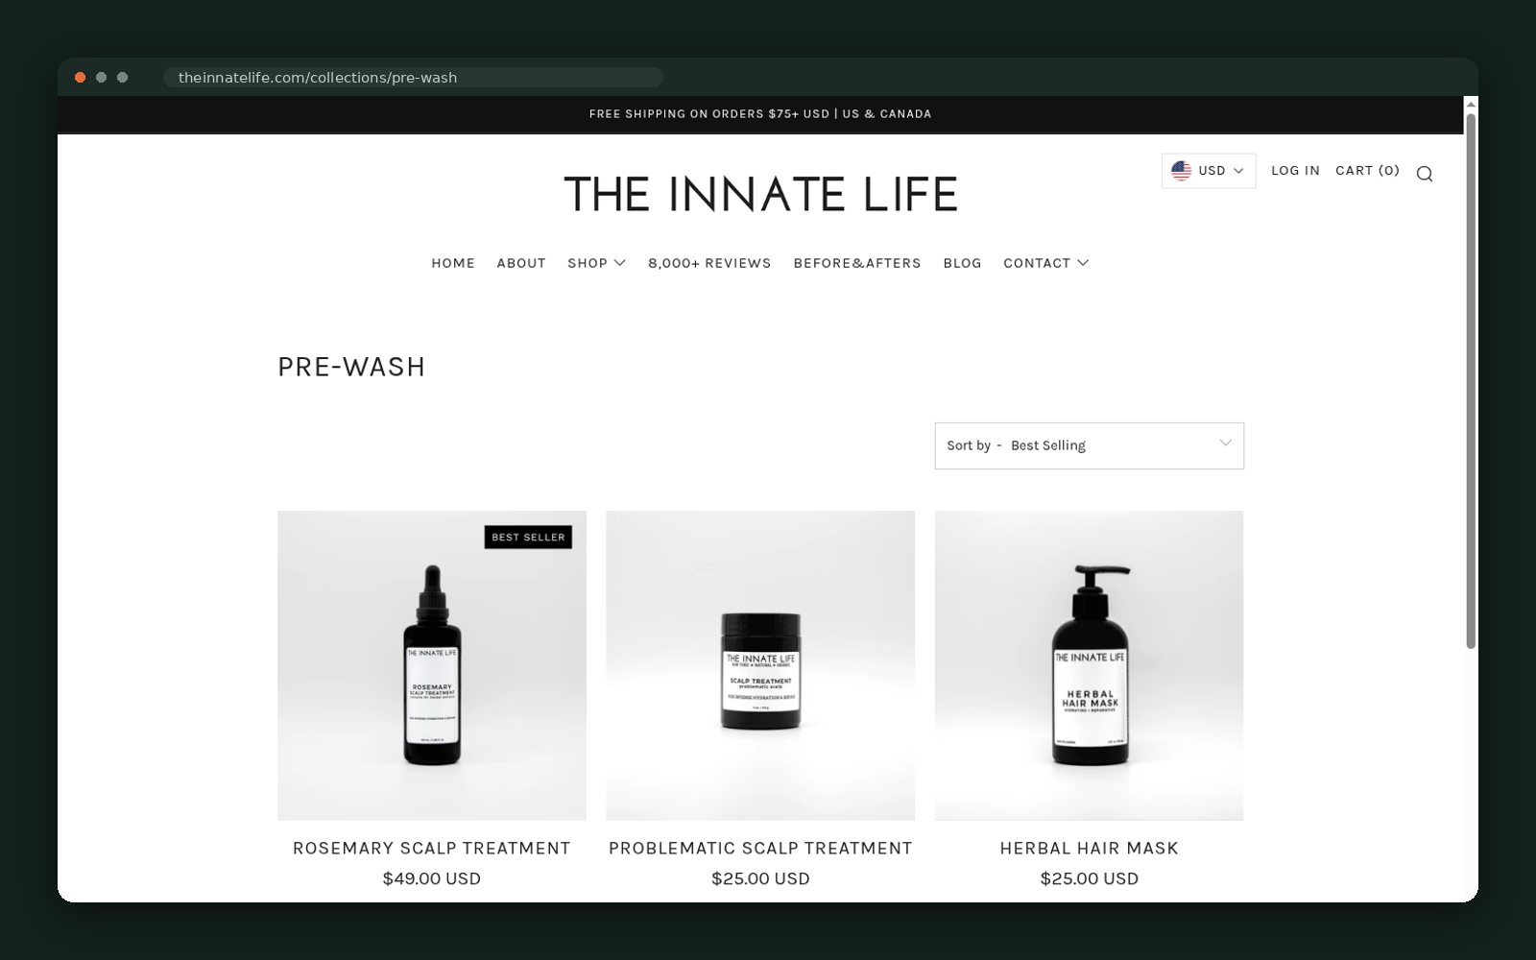1536x960 pixels.
Task: Open the ABOUT menu item
Action: pos(521,263)
